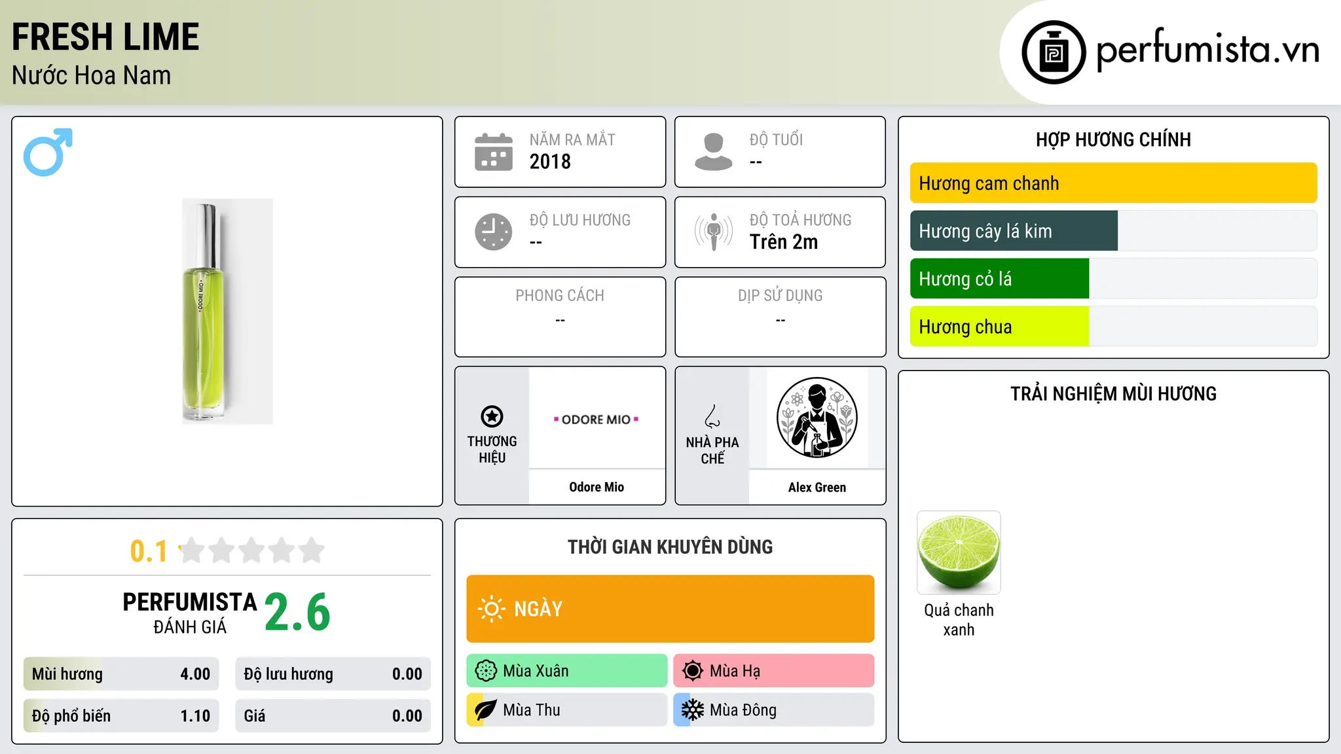Click the Trên 2m sillage value
This screenshot has width=1341, height=754.
[784, 242]
